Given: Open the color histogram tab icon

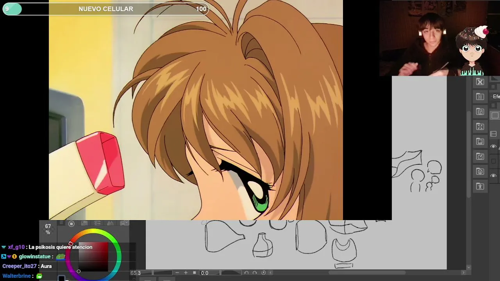Looking at the screenshot, I should click(110, 223).
